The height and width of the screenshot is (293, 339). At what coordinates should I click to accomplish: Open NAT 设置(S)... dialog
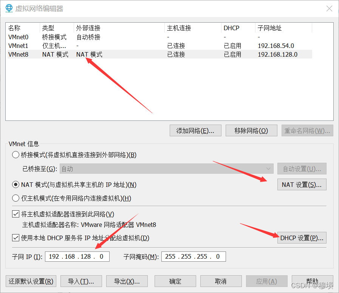pos(302,185)
